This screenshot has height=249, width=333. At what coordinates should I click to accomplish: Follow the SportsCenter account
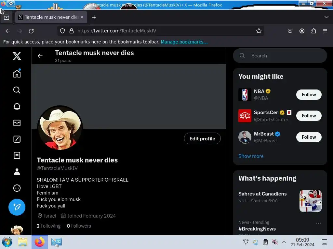point(309,116)
